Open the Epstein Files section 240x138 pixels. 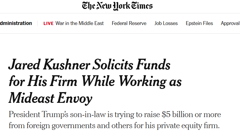click(x=199, y=24)
